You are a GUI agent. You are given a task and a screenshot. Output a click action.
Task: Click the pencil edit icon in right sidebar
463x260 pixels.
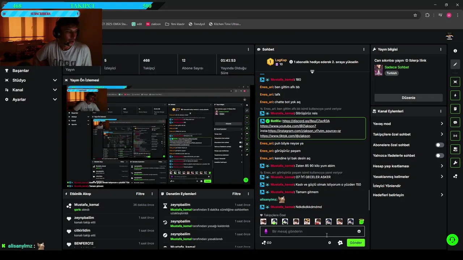tap(455, 64)
